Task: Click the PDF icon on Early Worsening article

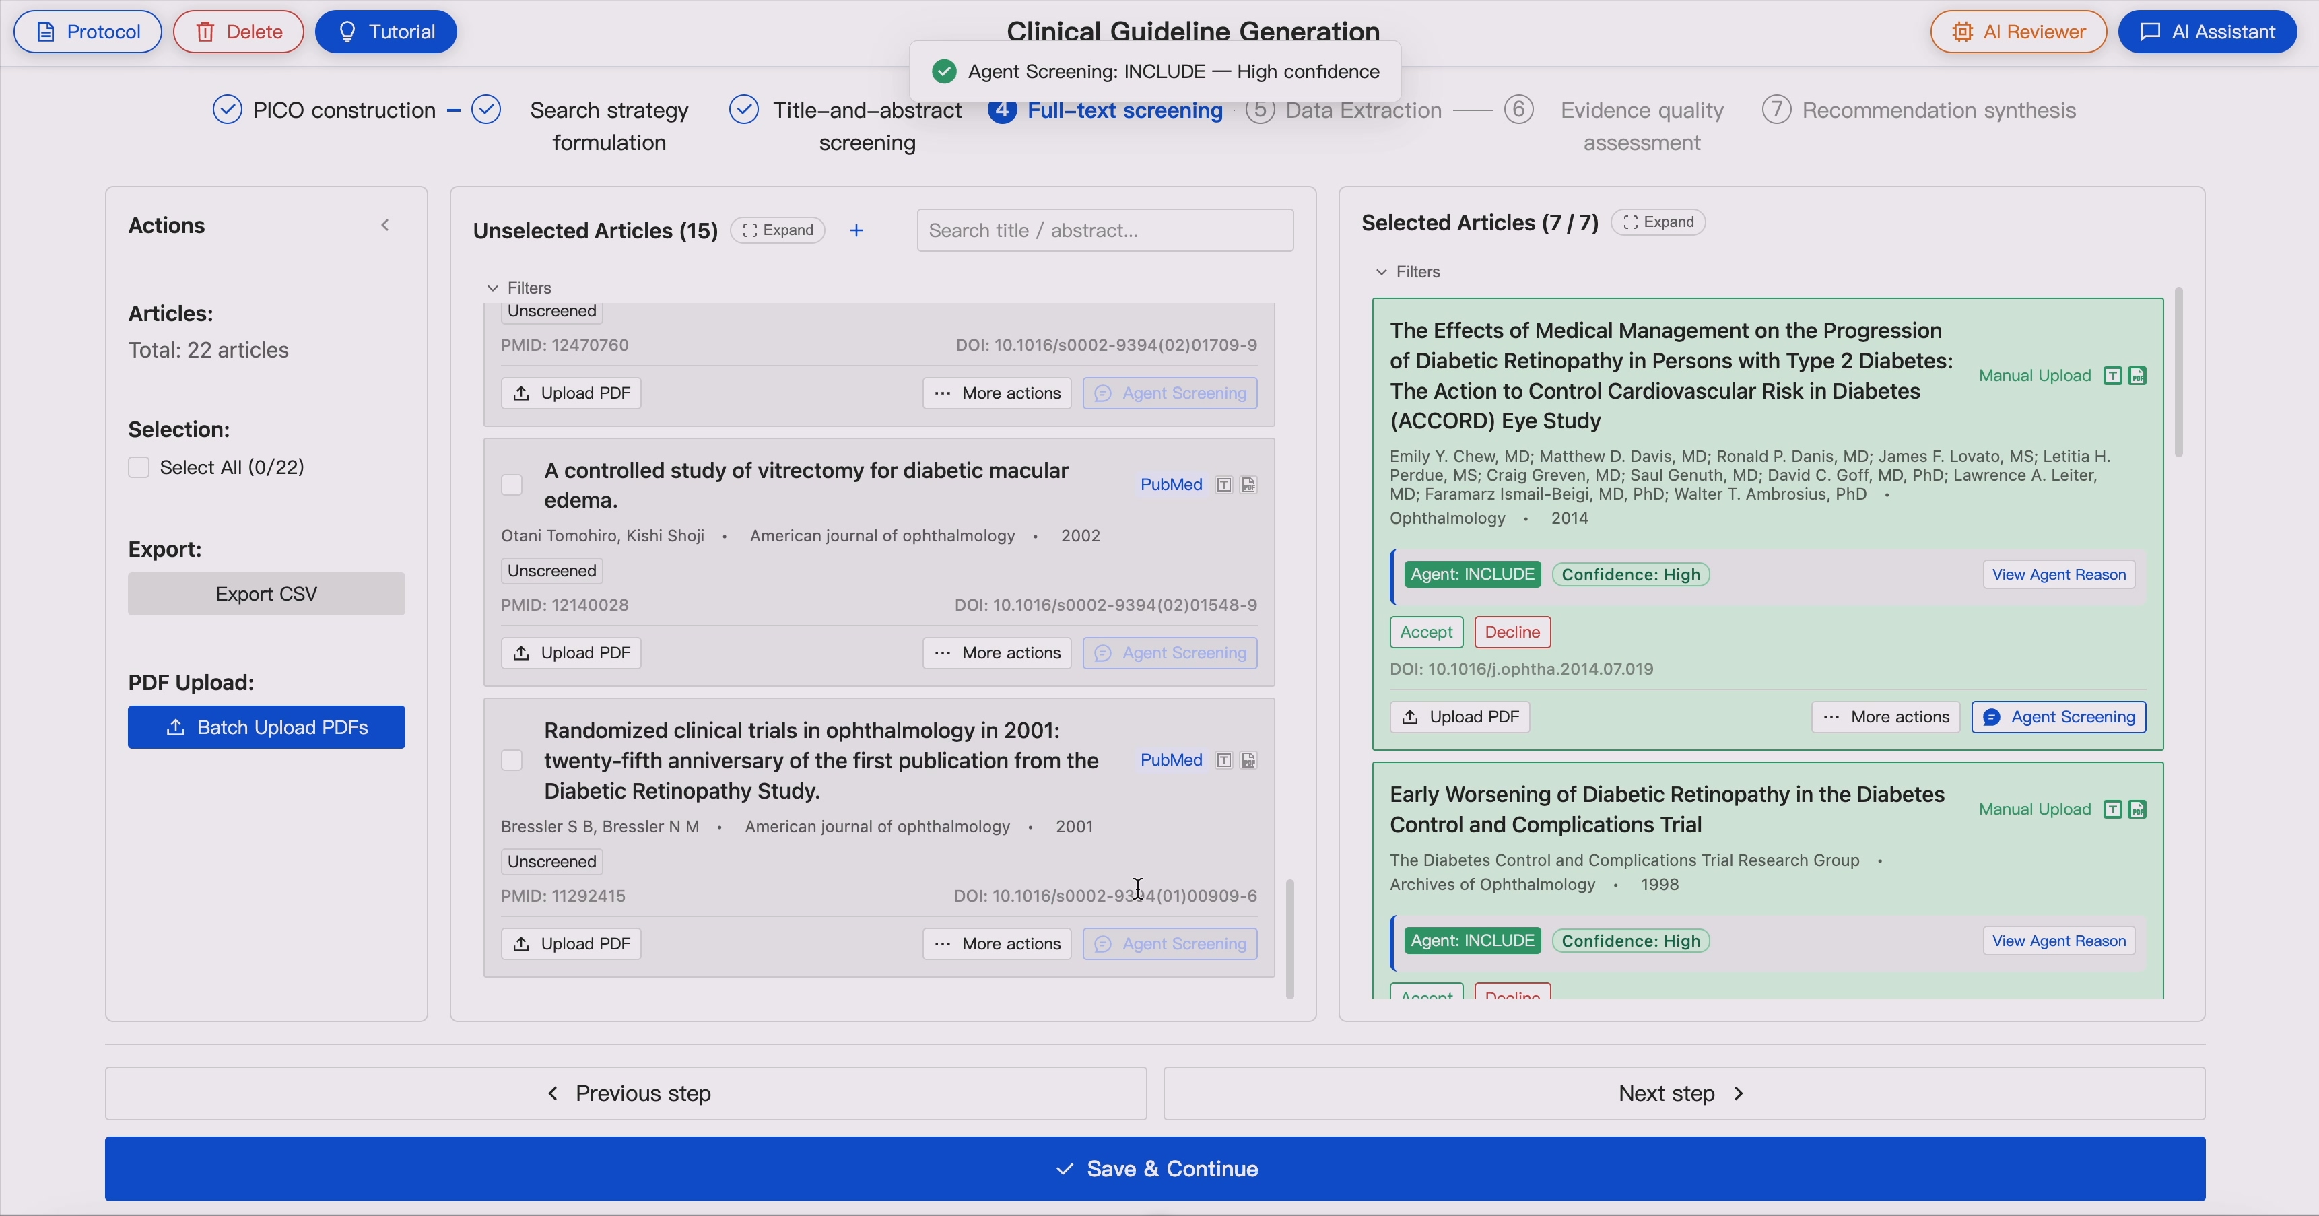Action: pyautogui.click(x=2137, y=810)
